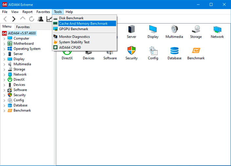Open AIDA64 CPUID menu entry

click(85, 47)
